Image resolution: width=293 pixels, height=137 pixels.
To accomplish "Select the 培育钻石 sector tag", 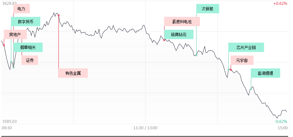I will [x=179, y=34].
